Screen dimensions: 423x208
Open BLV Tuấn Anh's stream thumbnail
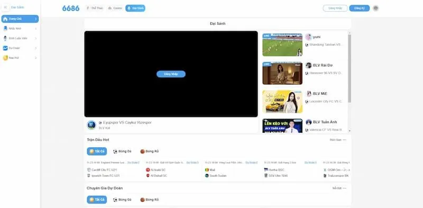coord(282,126)
